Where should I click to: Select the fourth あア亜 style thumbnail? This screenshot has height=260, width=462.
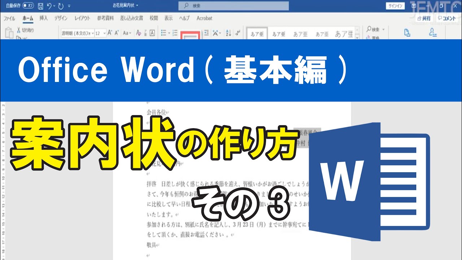tap(322, 34)
